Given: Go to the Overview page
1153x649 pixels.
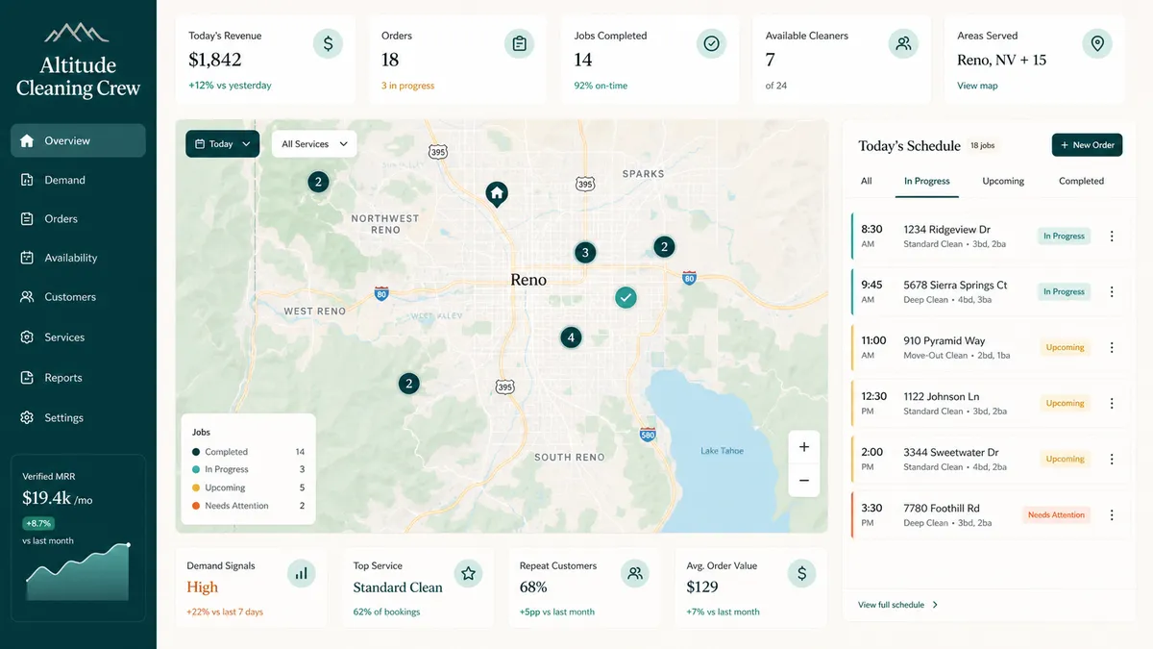Looking at the screenshot, I should (x=78, y=140).
